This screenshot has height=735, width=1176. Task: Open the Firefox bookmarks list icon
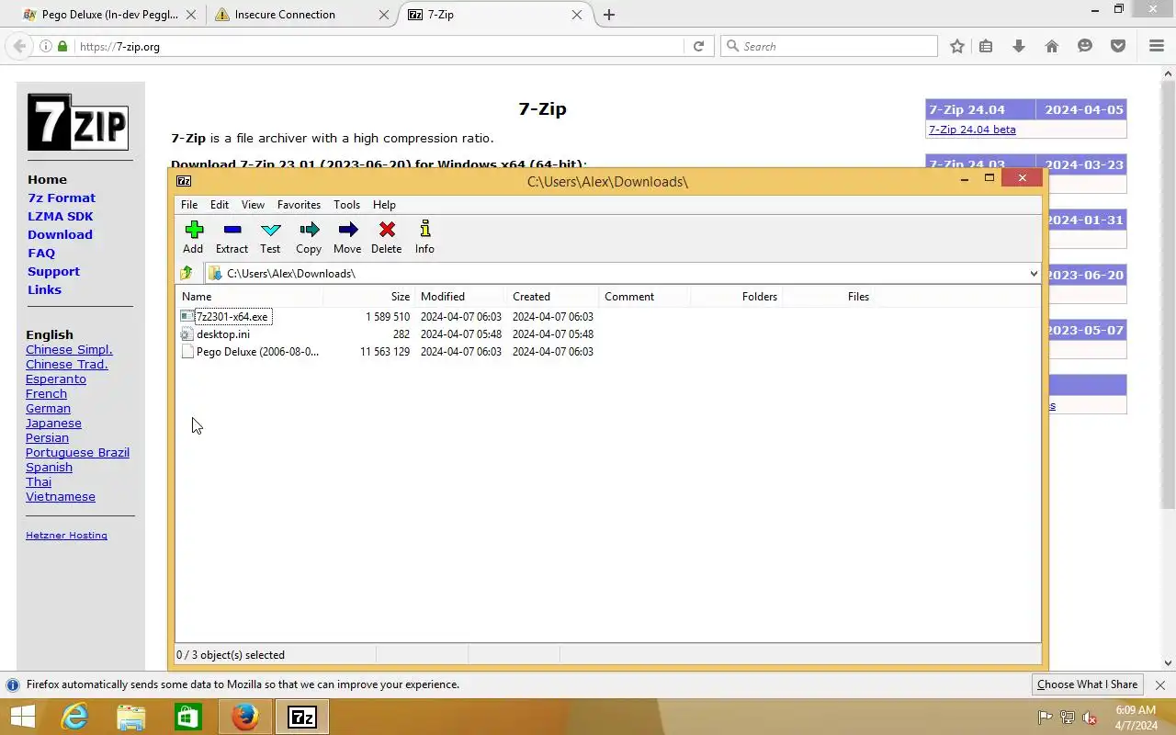click(x=986, y=46)
